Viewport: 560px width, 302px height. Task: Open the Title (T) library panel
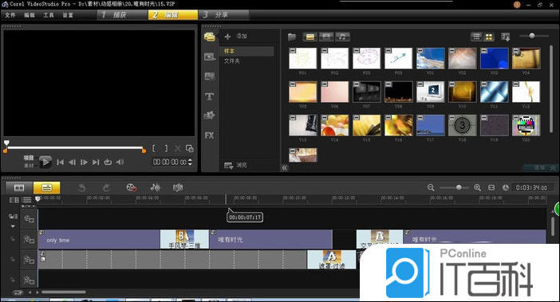(210, 96)
